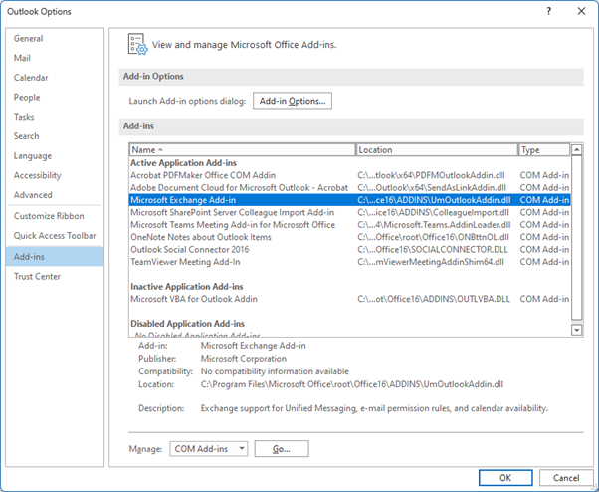Click the Microsoft Corporation publisher value
The image size is (599, 492).
pos(244,359)
